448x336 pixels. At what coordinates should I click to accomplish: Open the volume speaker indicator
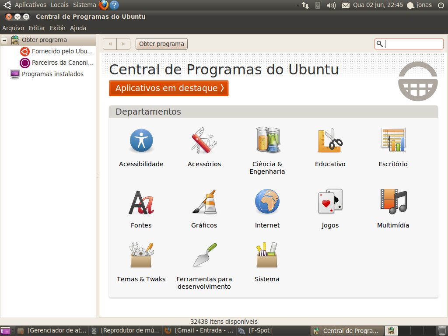331,5
